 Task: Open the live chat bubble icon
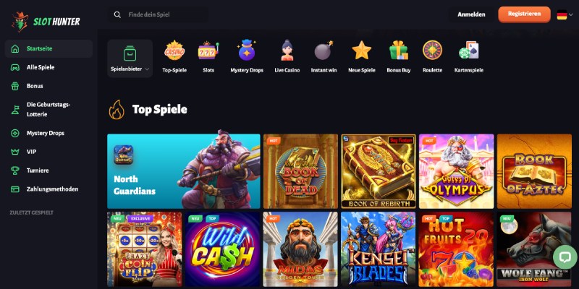point(565,257)
